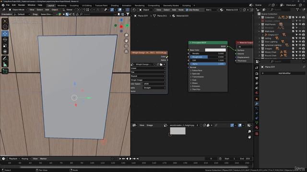
Task: Switch to Shading workspace tab
Action: (115, 5)
